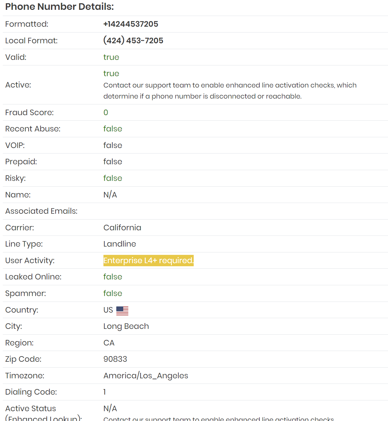Click the City value Long Beach
Image resolution: width=388 pixels, height=421 pixels.
click(126, 326)
